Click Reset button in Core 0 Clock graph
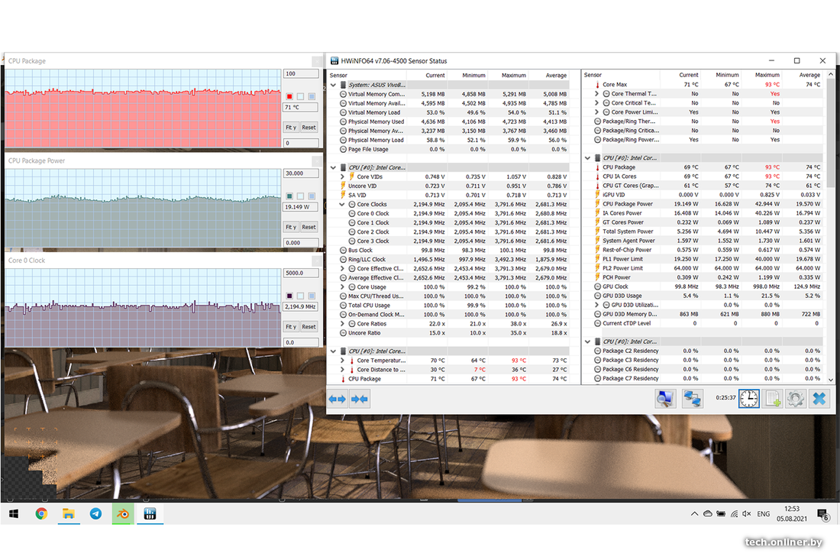The width and height of the screenshot is (840, 560). tap(309, 327)
